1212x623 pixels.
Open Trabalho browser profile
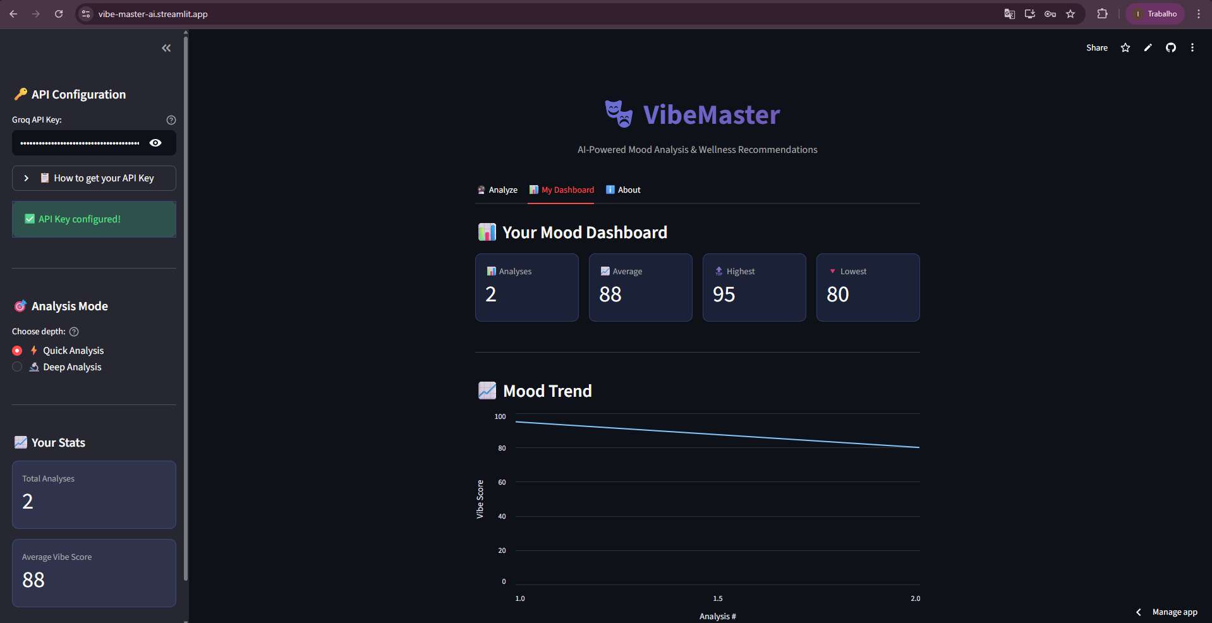[x=1155, y=14]
